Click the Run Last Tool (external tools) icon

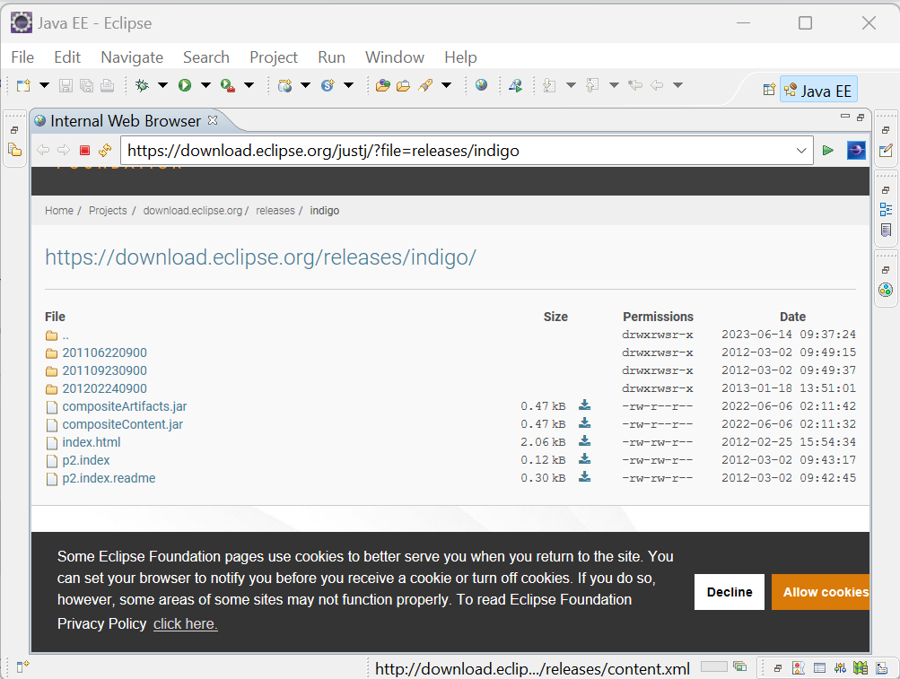[228, 85]
